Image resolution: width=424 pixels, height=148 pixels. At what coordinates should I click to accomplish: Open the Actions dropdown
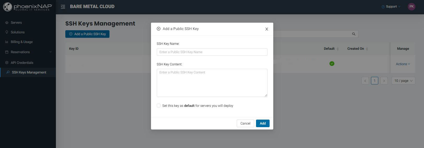coord(403,64)
